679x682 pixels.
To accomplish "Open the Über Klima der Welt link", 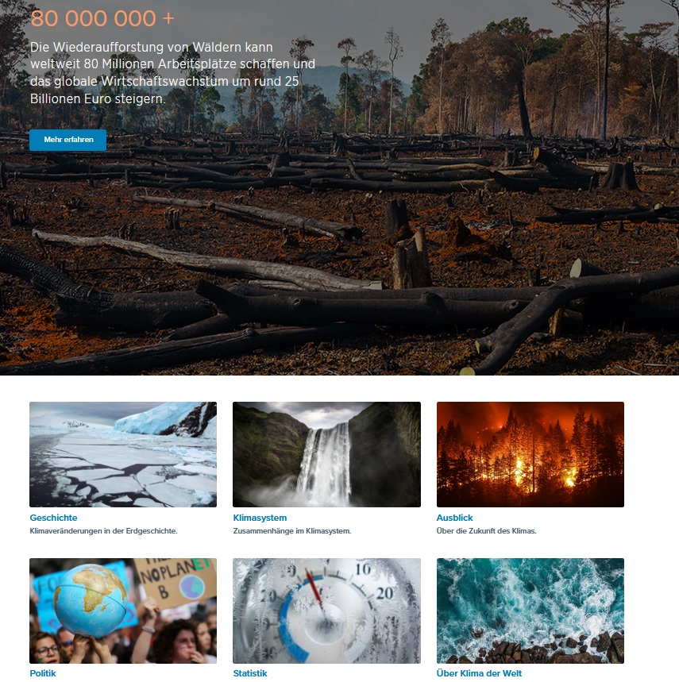I will [479, 673].
